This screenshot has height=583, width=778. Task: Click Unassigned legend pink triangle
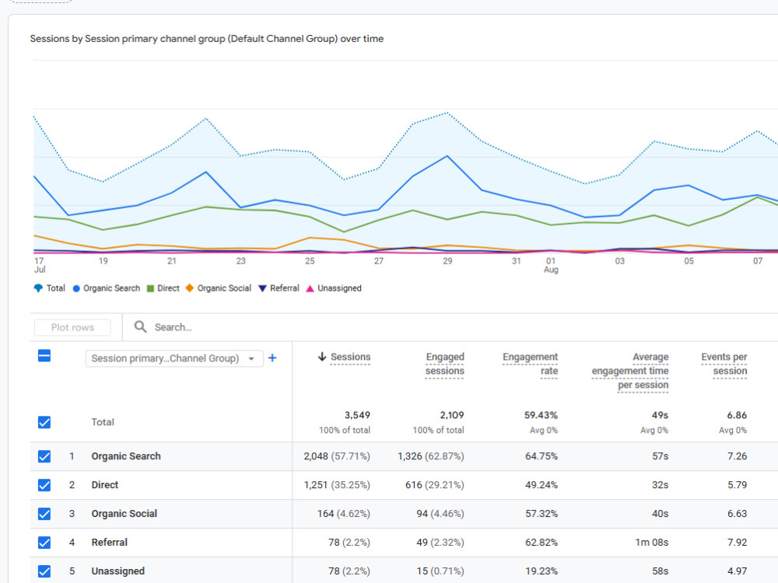[x=310, y=288]
